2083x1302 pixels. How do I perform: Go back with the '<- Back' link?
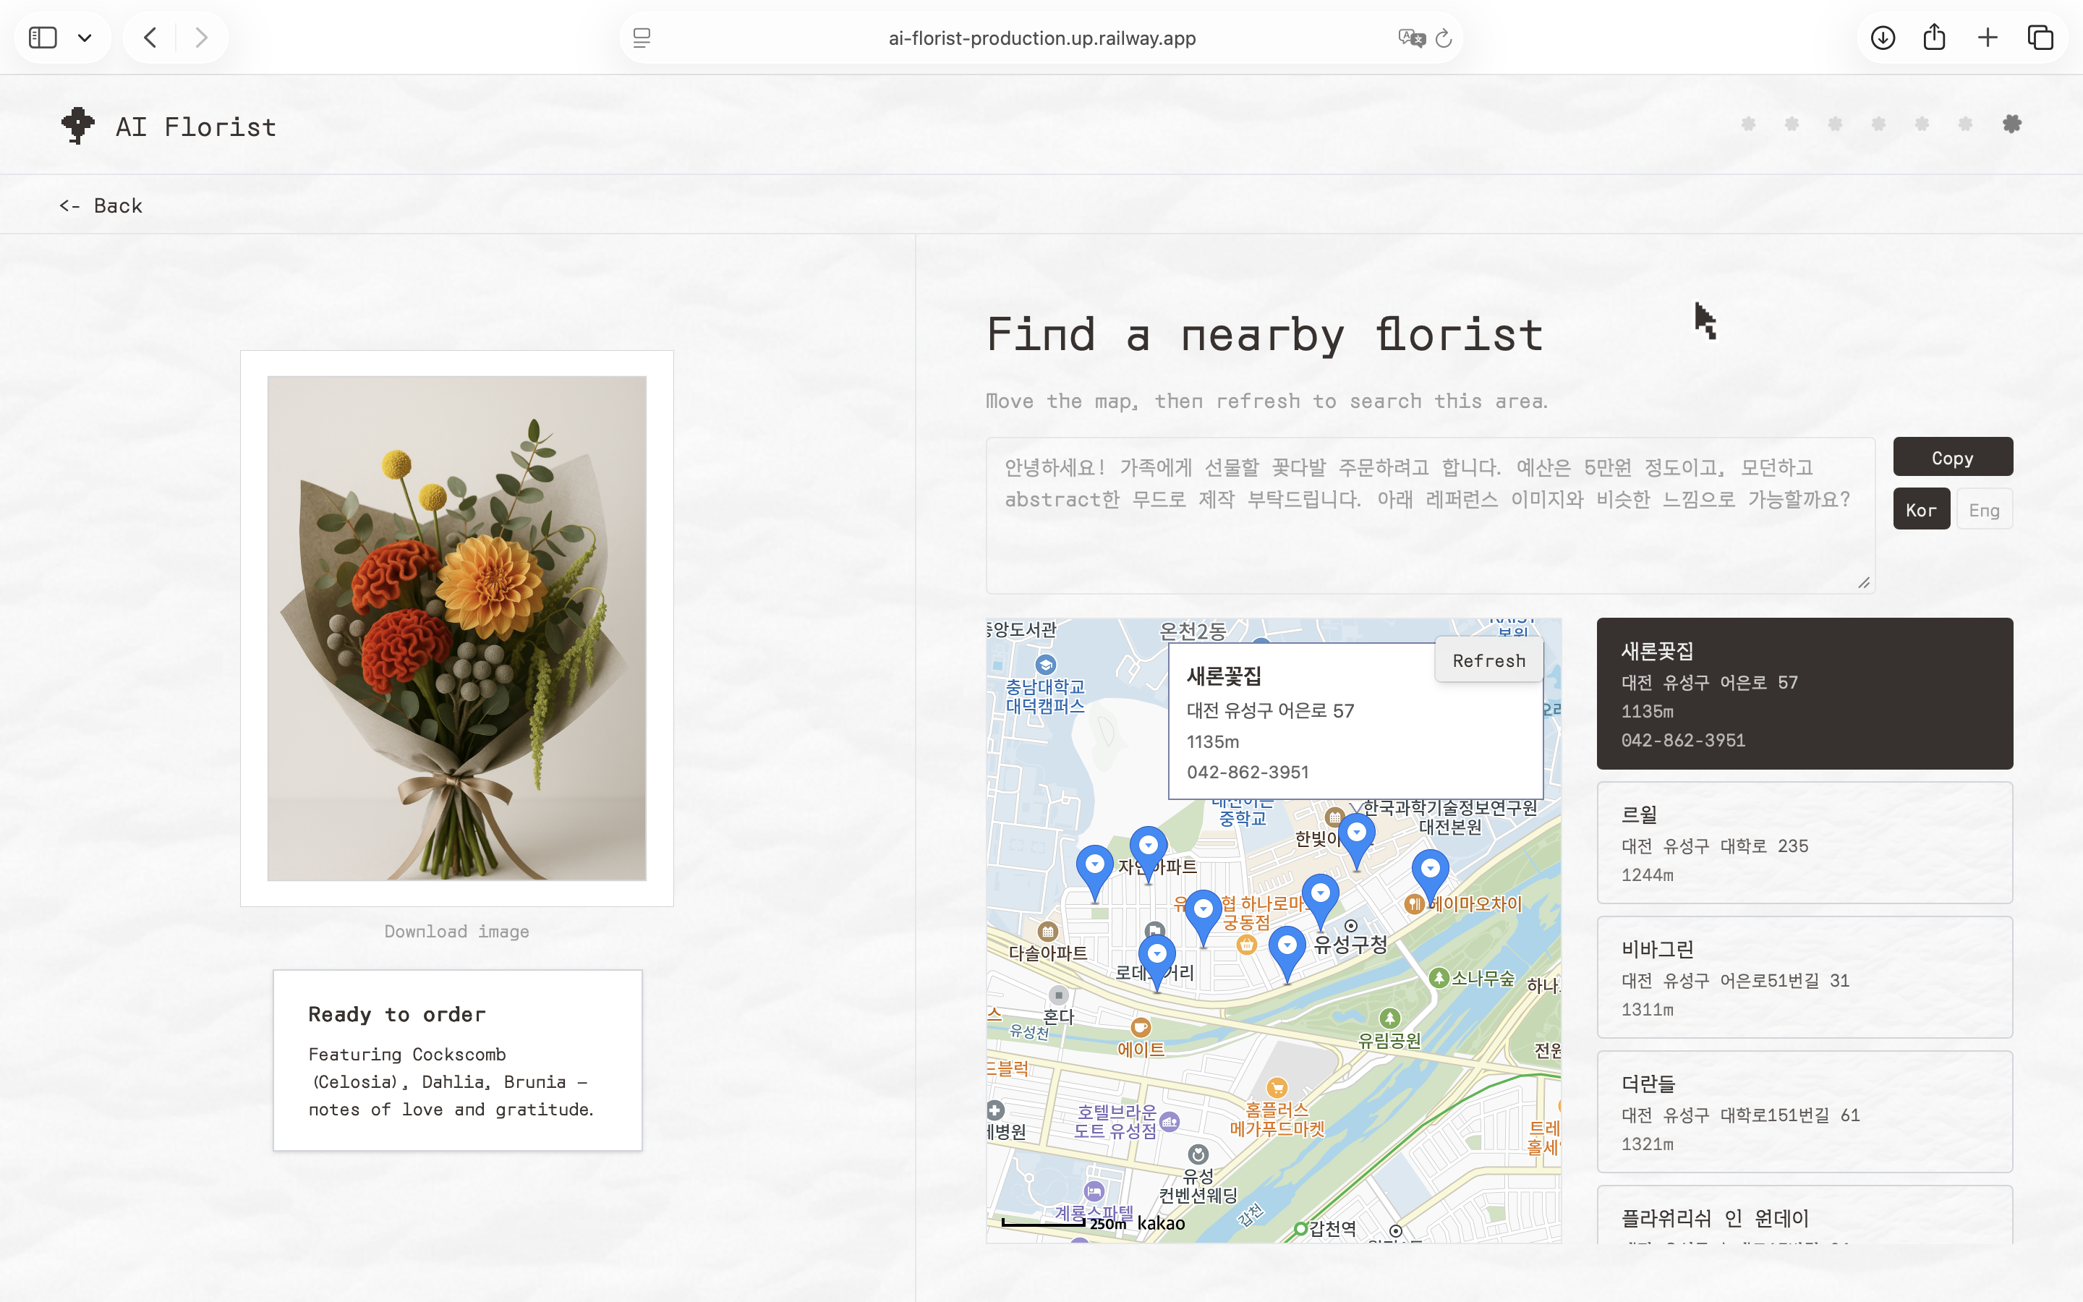101,206
